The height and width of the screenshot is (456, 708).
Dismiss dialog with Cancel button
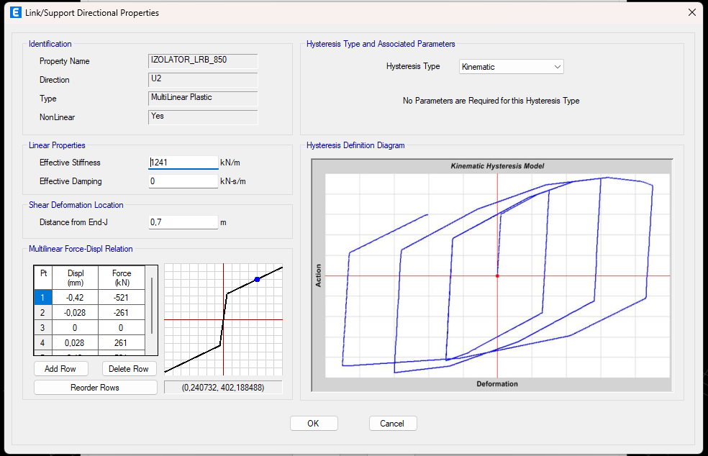[393, 424]
